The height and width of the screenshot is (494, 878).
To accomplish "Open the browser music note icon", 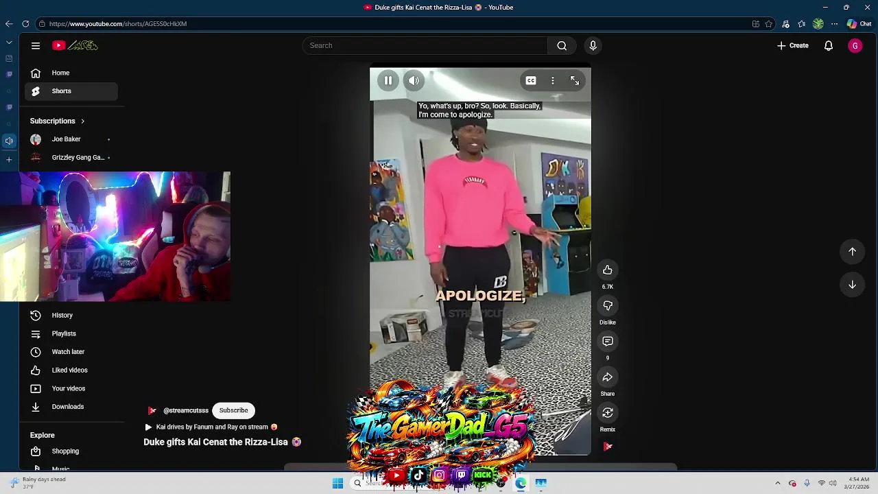I will click(785, 24).
